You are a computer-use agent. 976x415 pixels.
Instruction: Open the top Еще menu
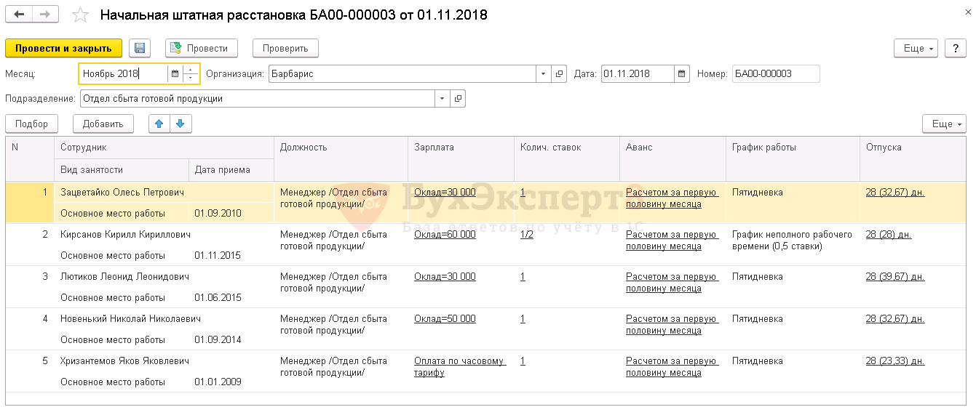coord(919,49)
